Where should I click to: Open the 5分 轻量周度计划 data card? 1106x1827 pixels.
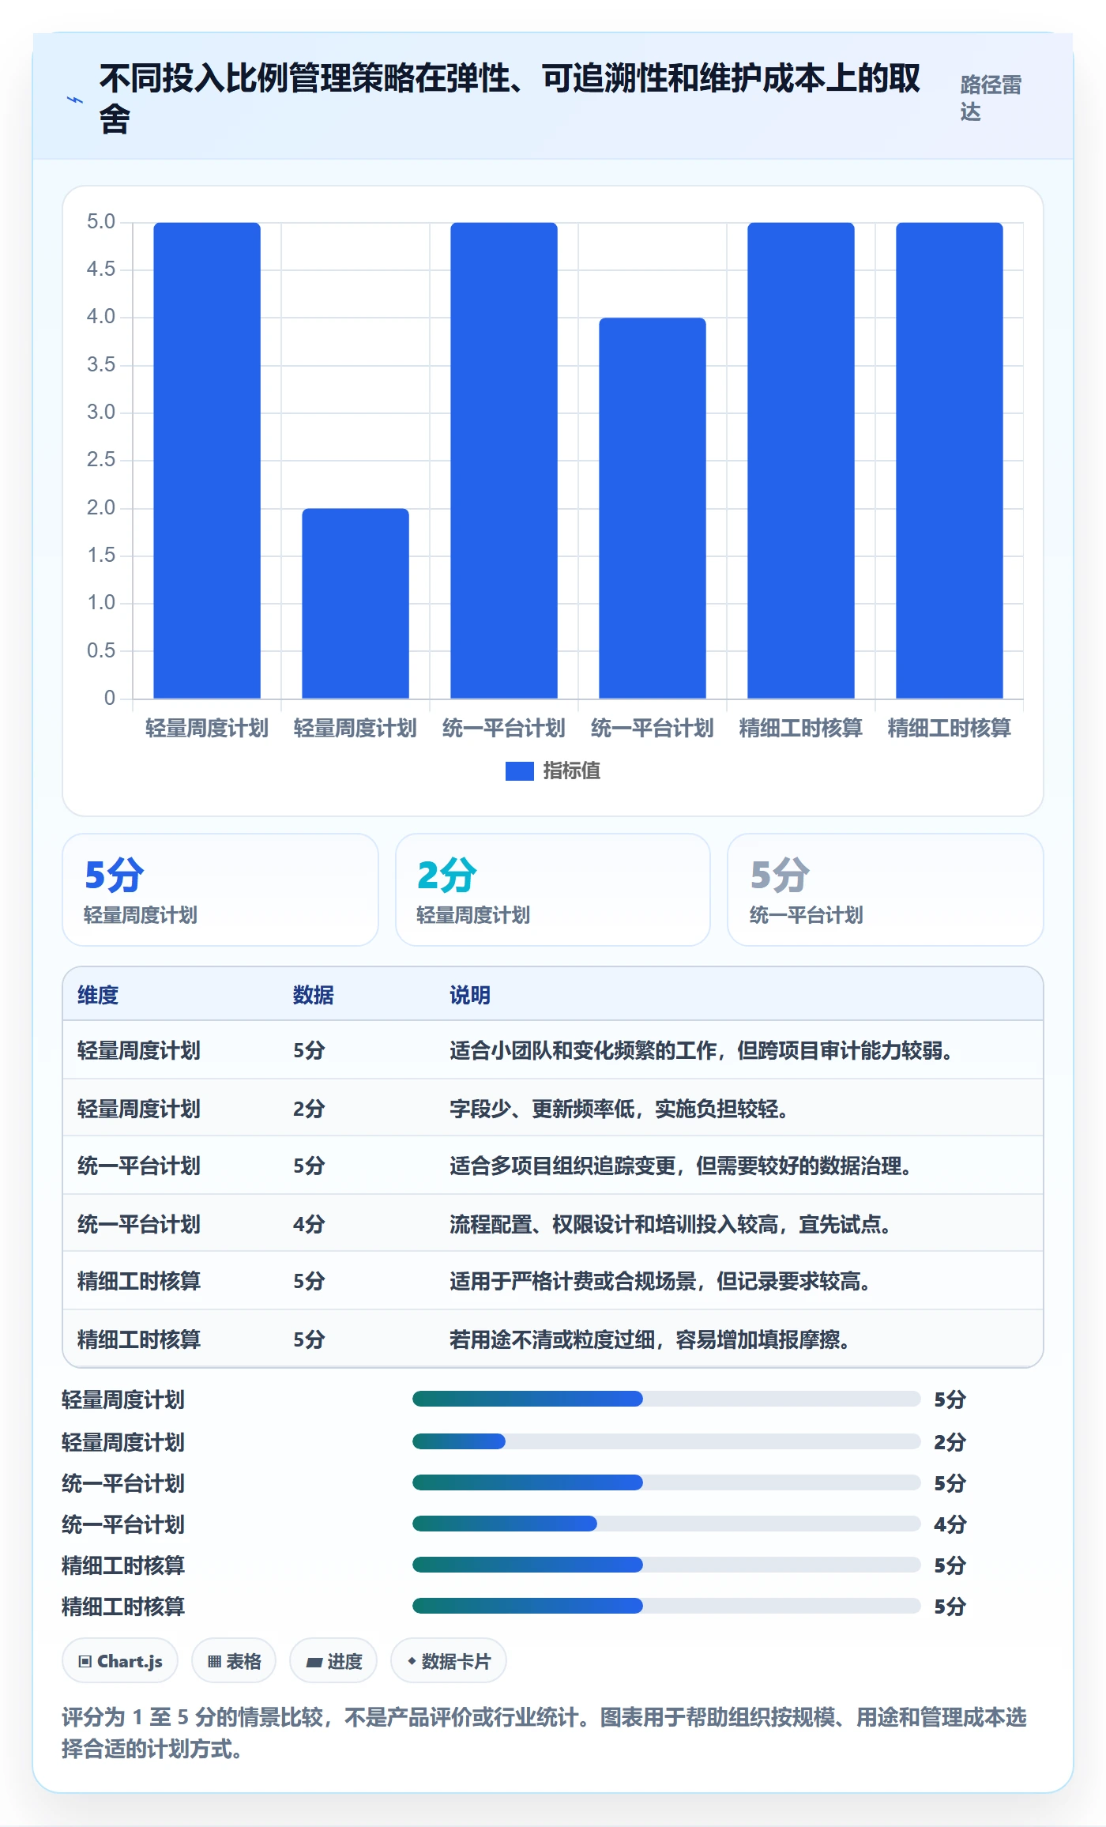point(220,890)
